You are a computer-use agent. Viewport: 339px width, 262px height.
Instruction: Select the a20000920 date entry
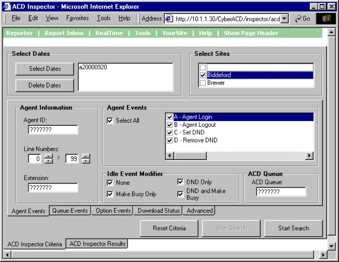[x=93, y=67]
